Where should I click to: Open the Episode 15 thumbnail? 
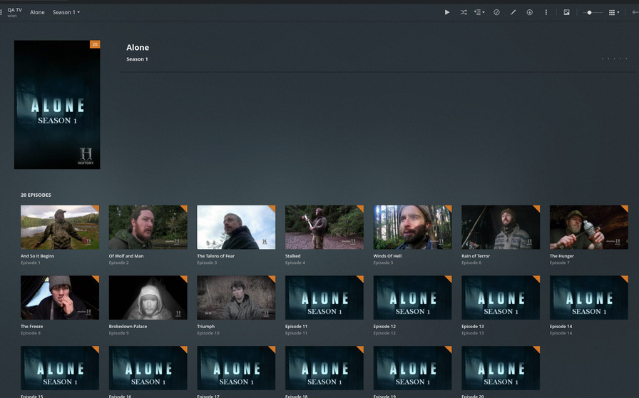tap(60, 368)
